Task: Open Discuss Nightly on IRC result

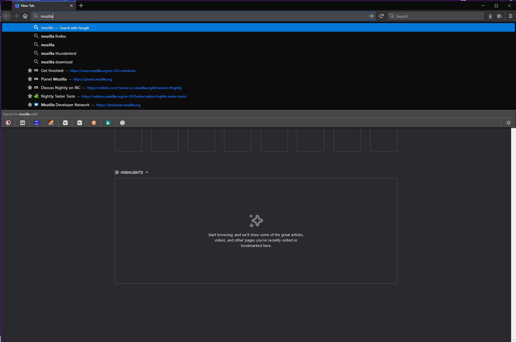Action: 258,88
